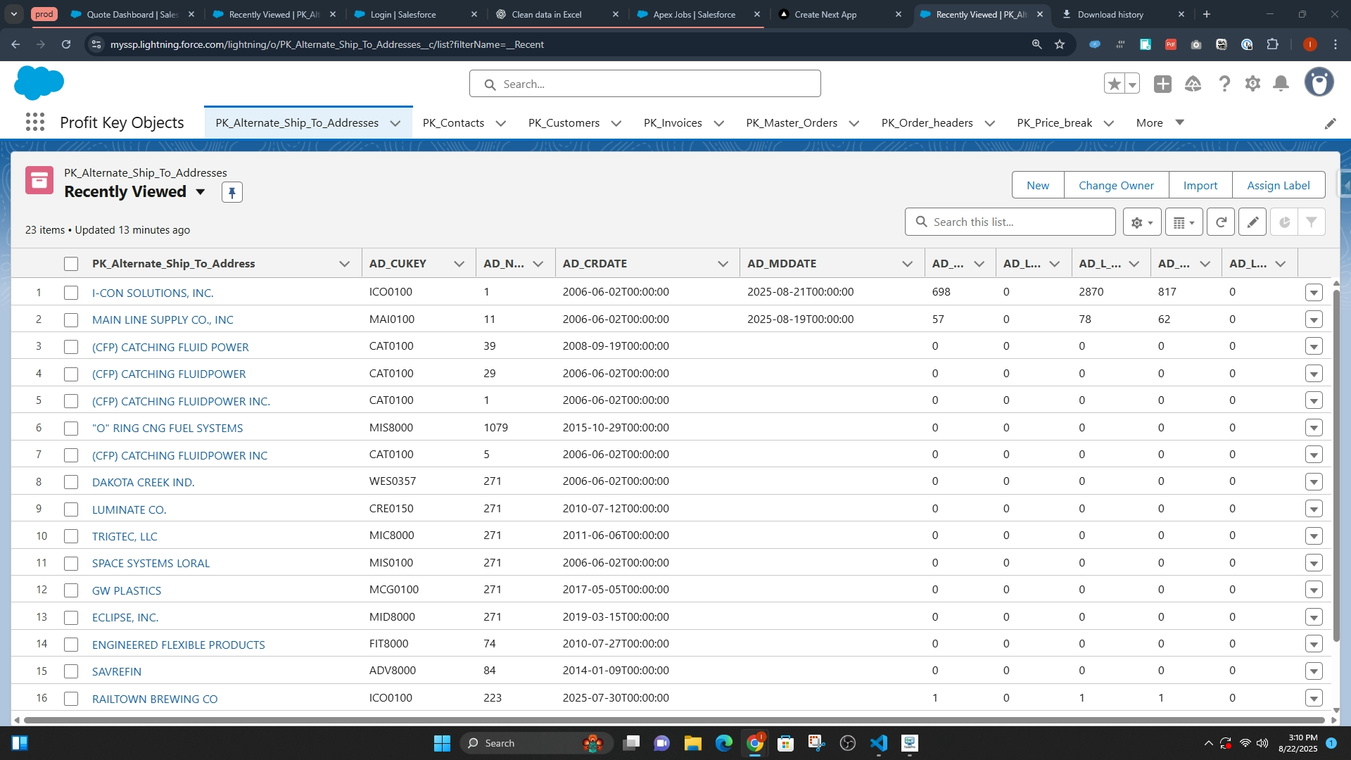Click the list refresh icon
1351x760 pixels.
1221,222
